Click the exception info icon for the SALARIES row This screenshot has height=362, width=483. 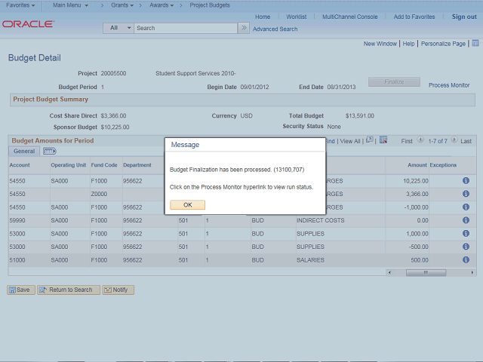coord(466,260)
